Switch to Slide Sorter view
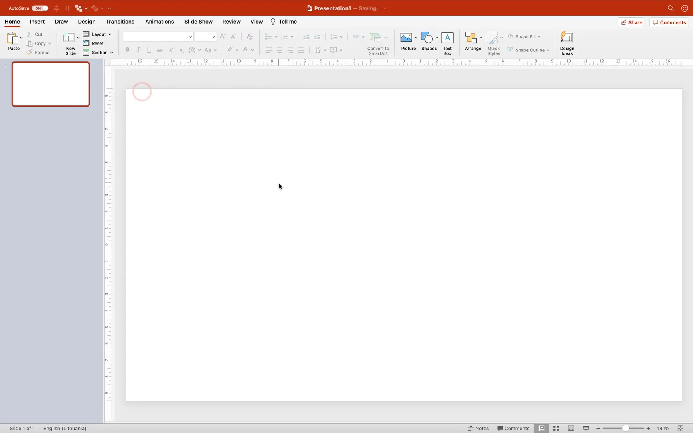 [x=556, y=428]
